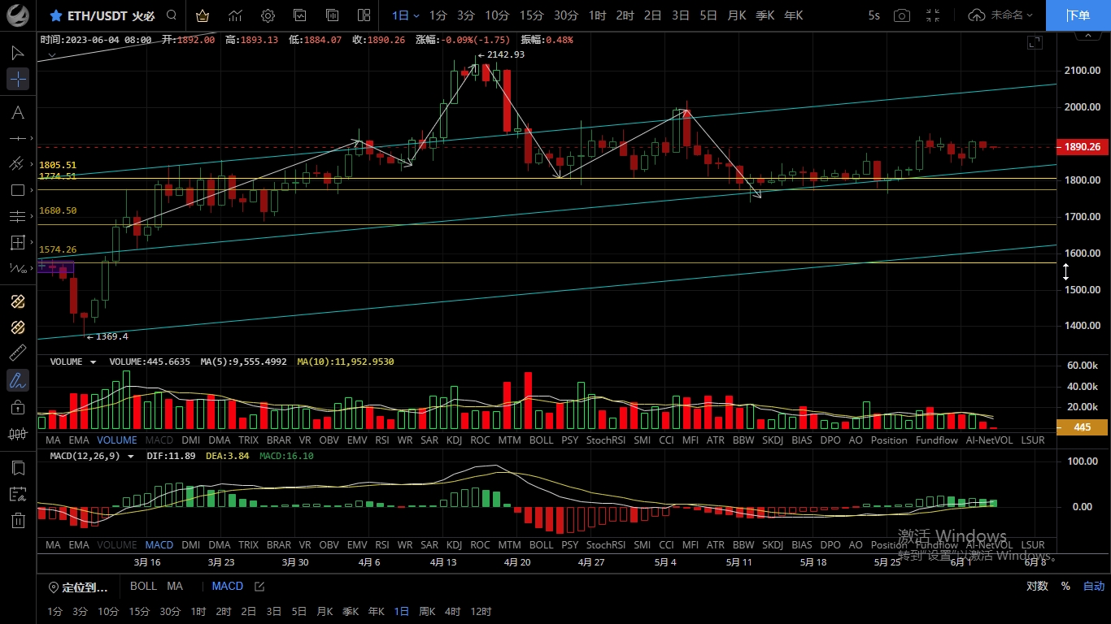Click the chart template window icon
This screenshot has height=624, width=1111.
tap(300, 15)
